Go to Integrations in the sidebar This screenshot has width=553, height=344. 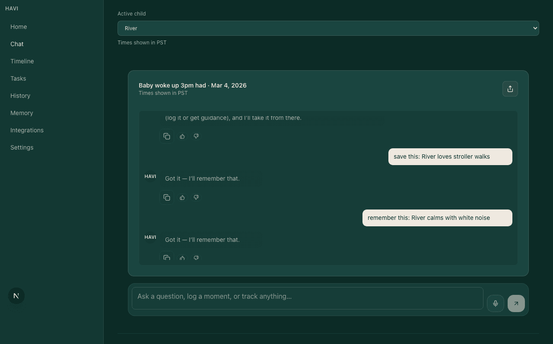(27, 130)
